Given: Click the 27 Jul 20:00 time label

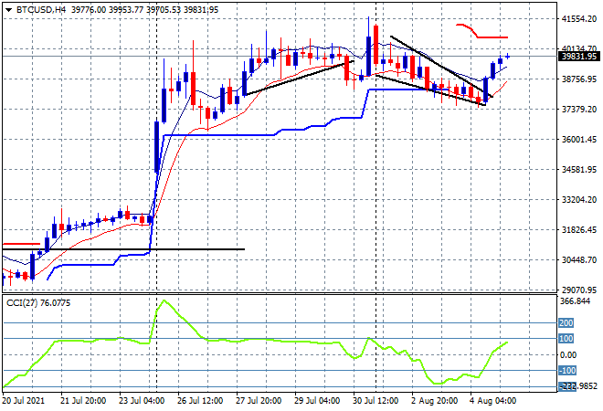Looking at the screenshot, I should point(259,401).
